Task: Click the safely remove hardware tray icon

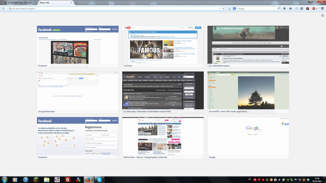Action: tap(291, 180)
